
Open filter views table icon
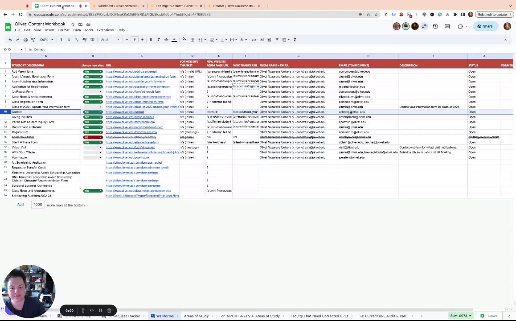(x=285, y=40)
